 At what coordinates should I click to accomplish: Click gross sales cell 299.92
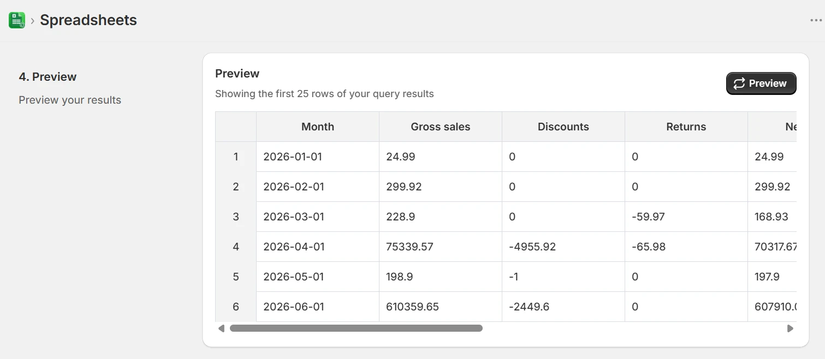[441, 187]
